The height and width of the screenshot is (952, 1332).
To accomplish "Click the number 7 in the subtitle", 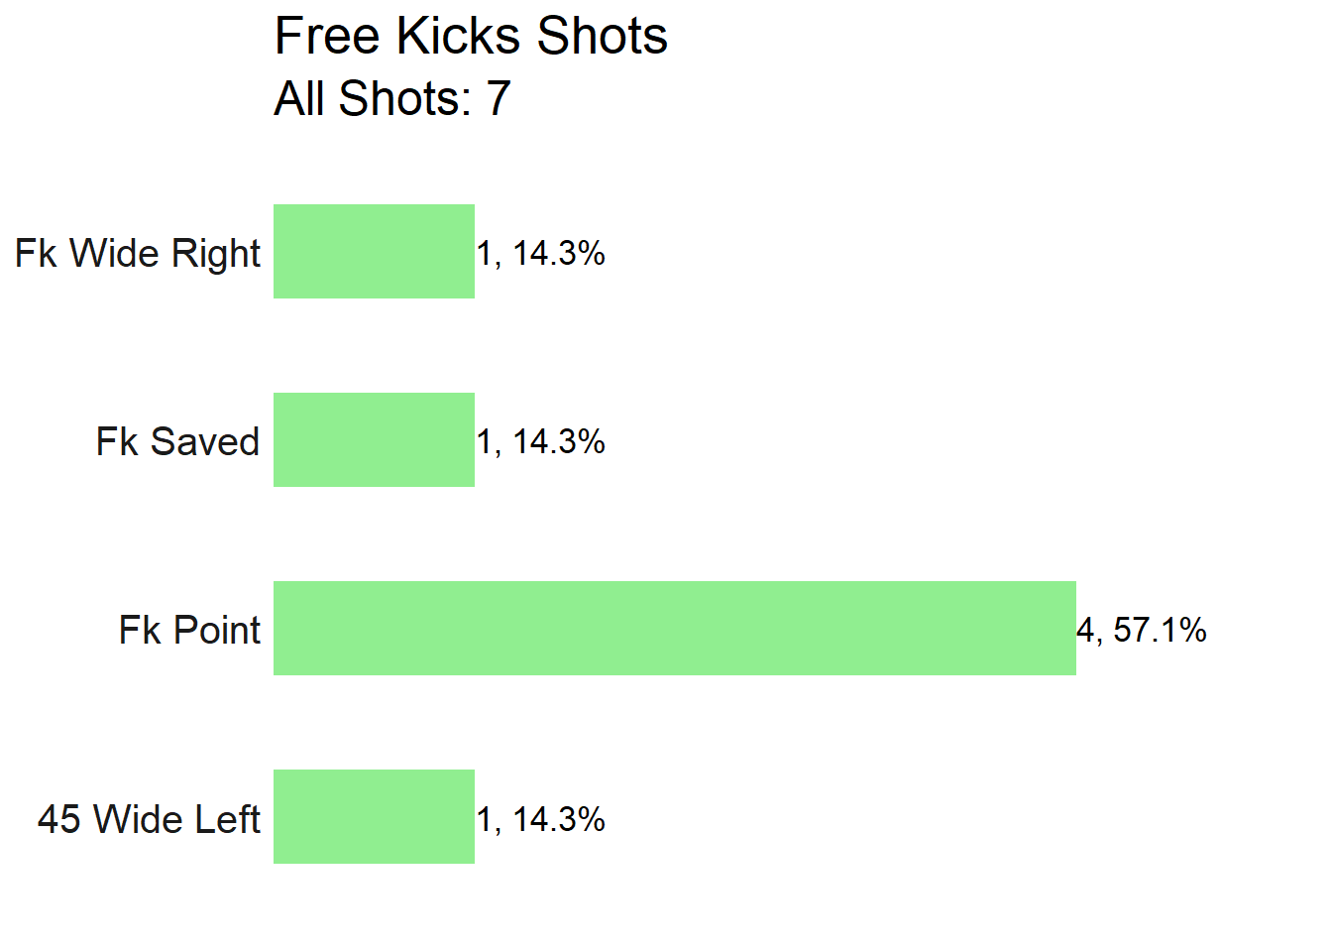I will (499, 98).
